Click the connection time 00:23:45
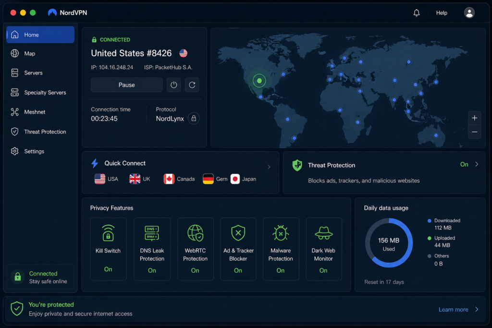Viewport: 492px width, 328px height. pyautogui.click(x=104, y=119)
